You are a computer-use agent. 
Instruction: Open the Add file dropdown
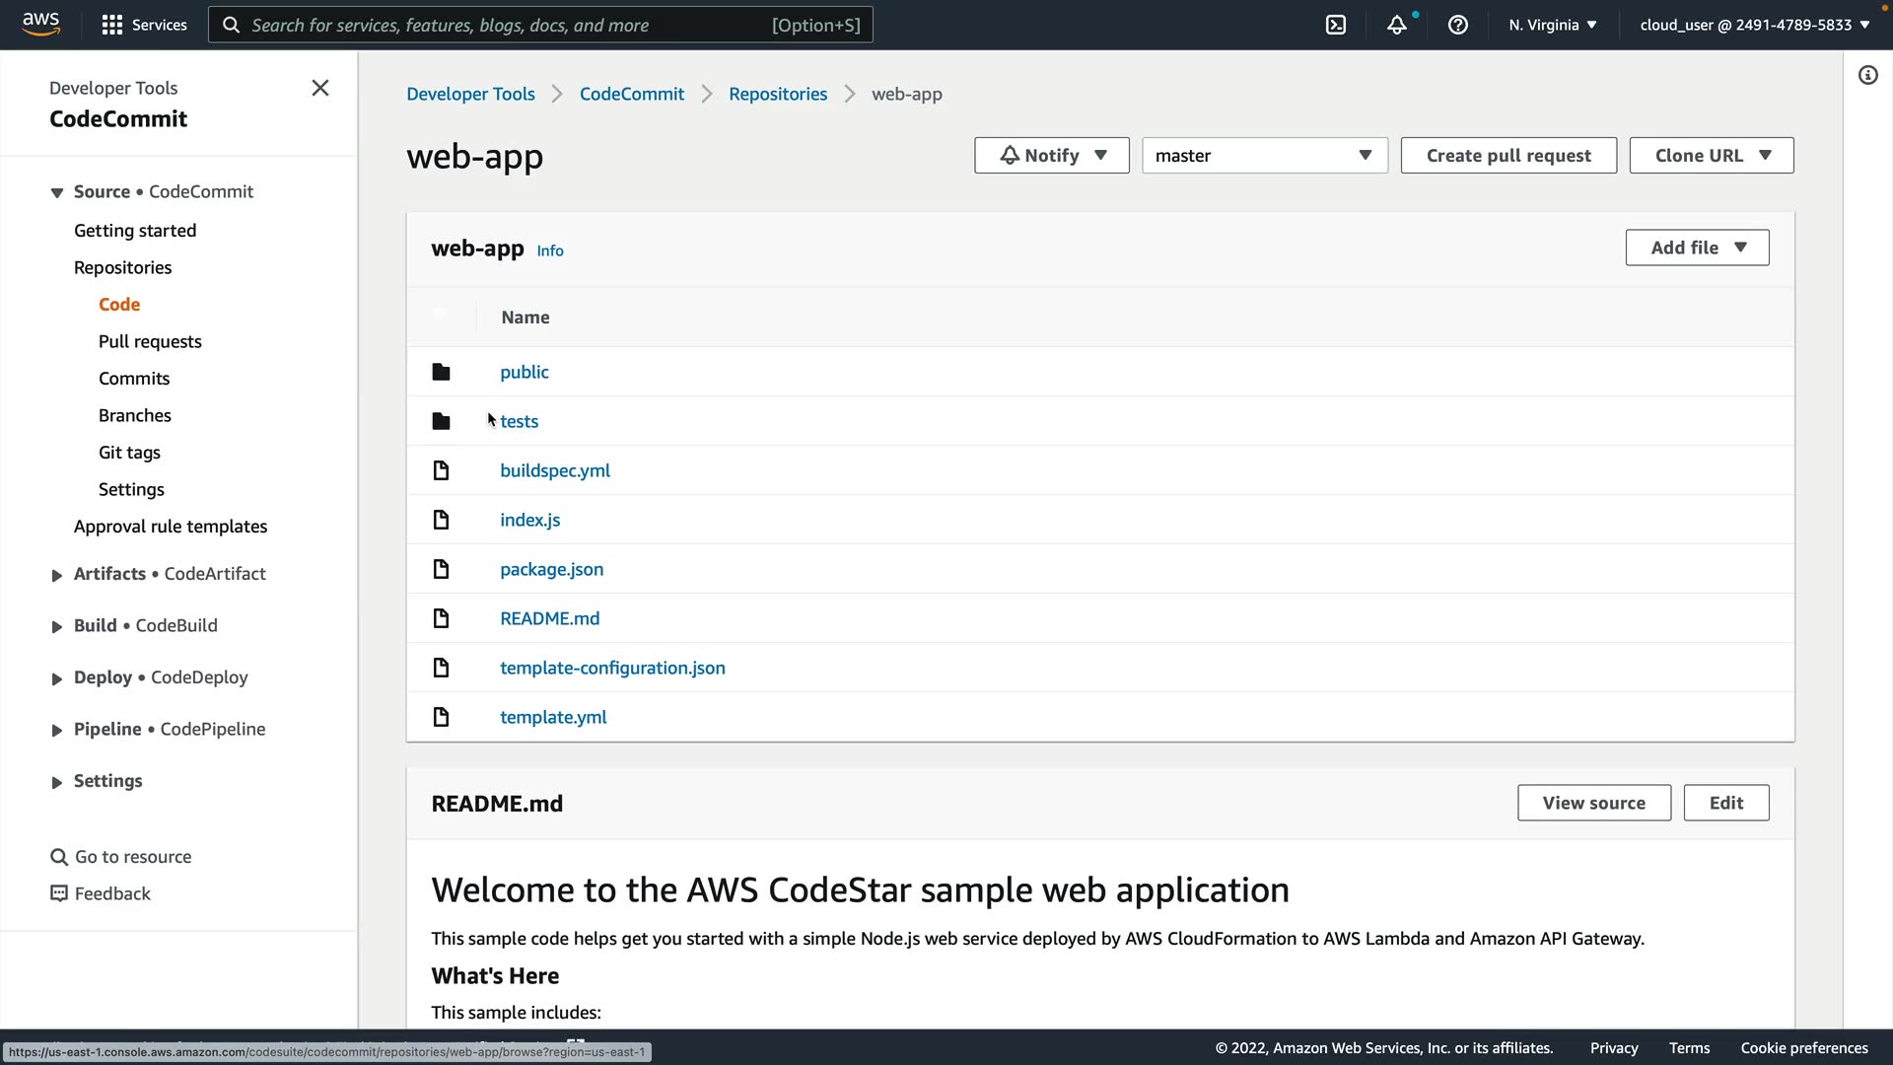[x=1696, y=248]
